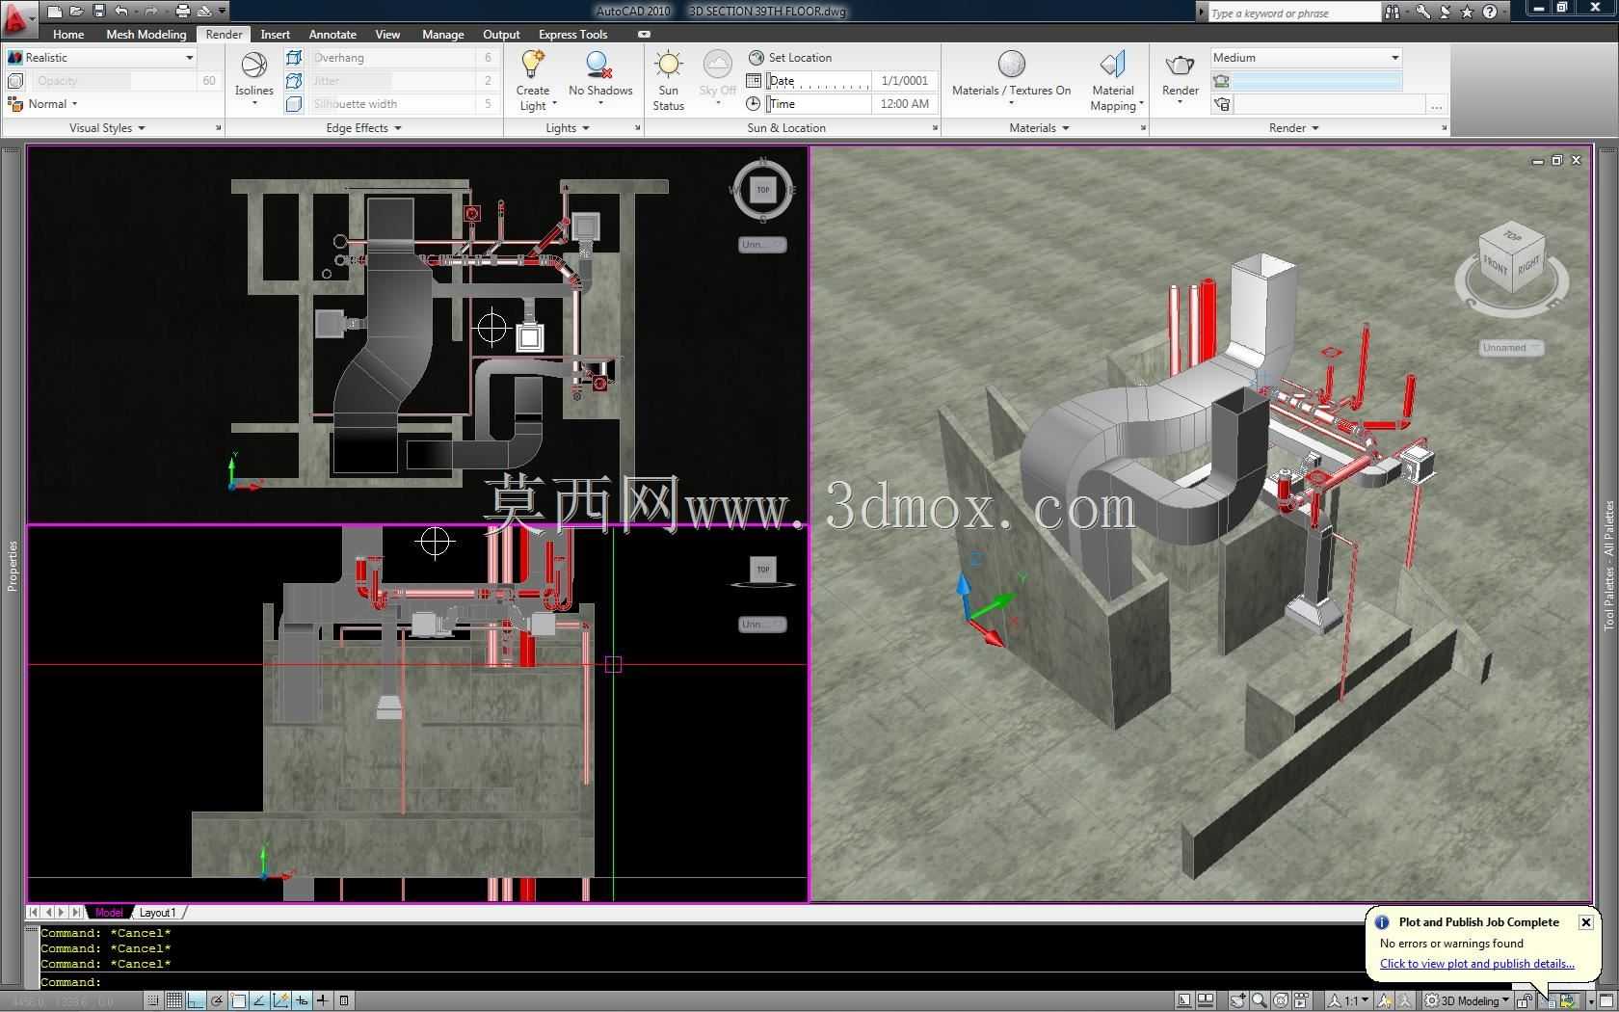
Task: Click the Open file icon
Action: (76, 12)
